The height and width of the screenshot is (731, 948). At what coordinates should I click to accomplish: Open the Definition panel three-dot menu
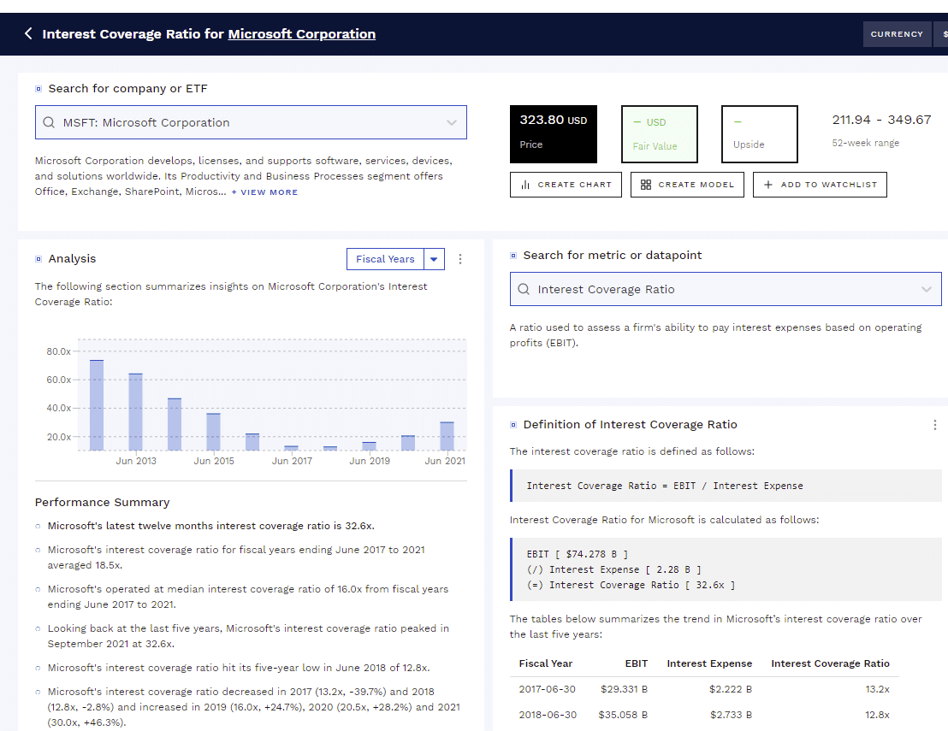click(934, 425)
